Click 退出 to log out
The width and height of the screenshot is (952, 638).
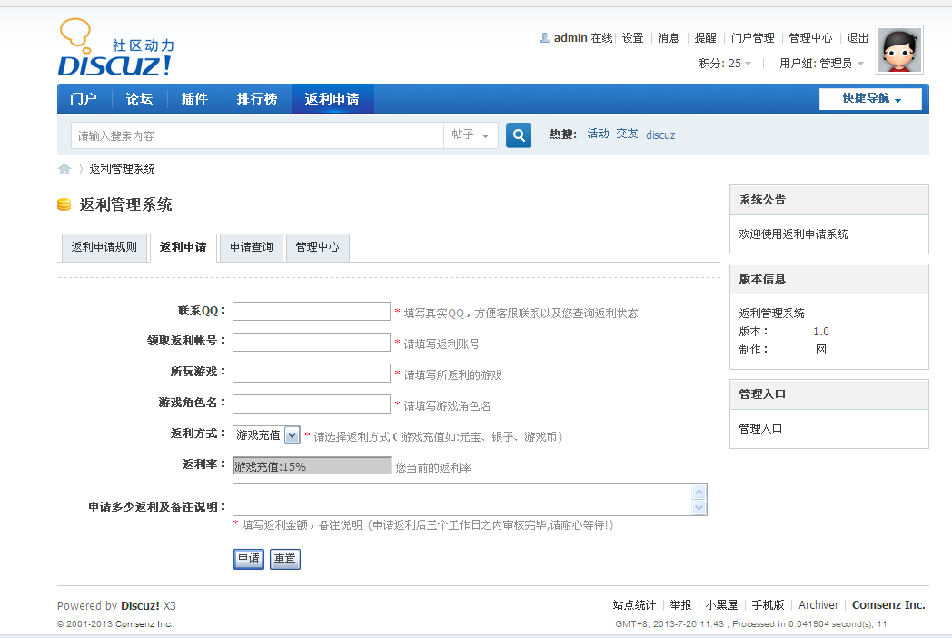(857, 37)
